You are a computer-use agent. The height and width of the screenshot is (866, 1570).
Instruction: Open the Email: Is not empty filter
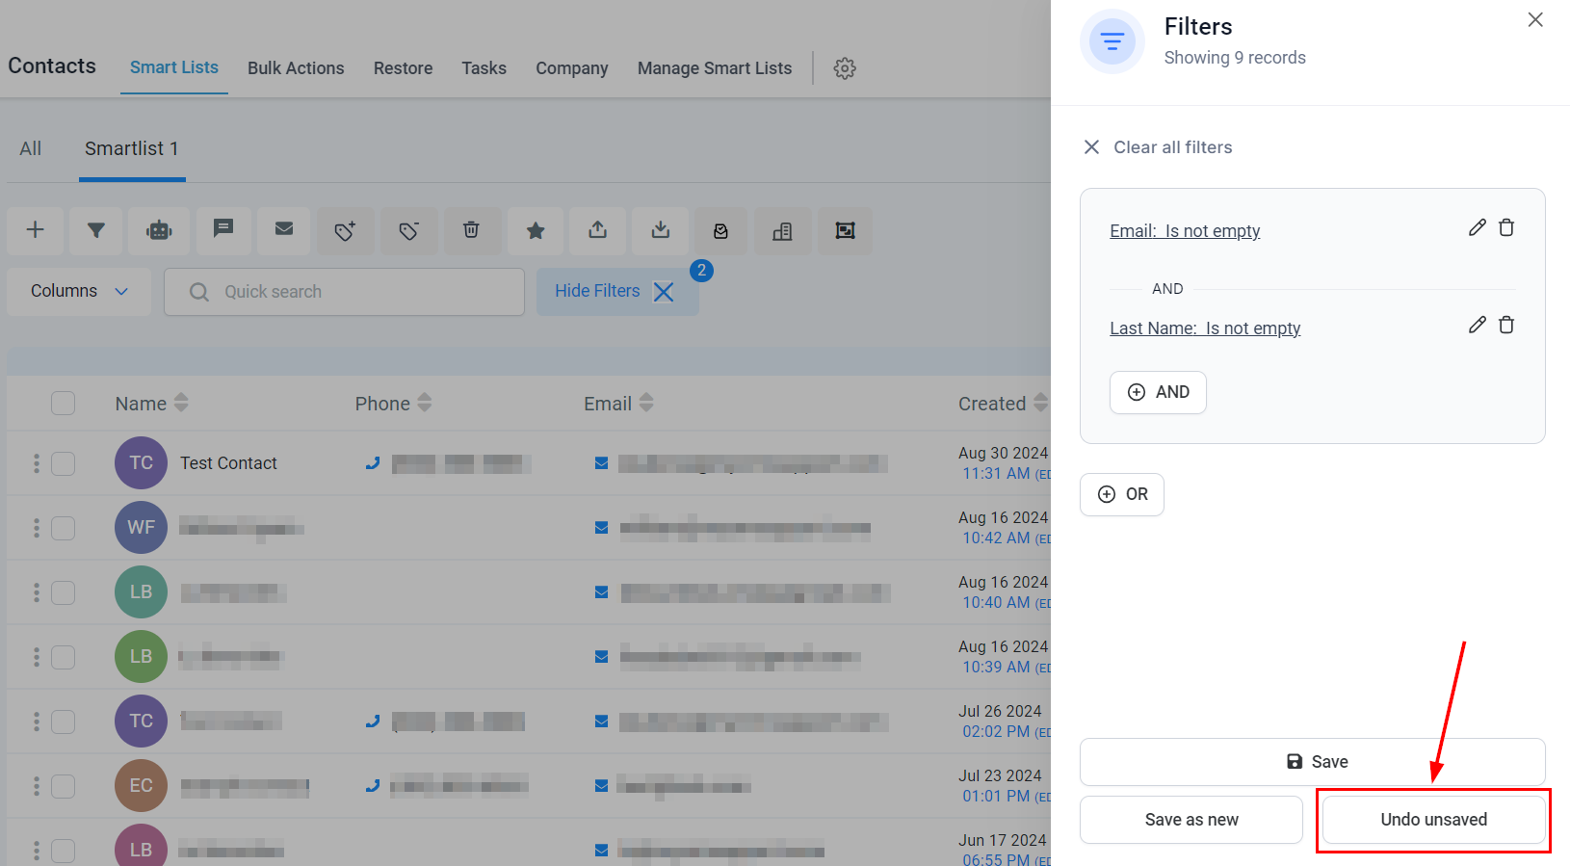(1185, 231)
